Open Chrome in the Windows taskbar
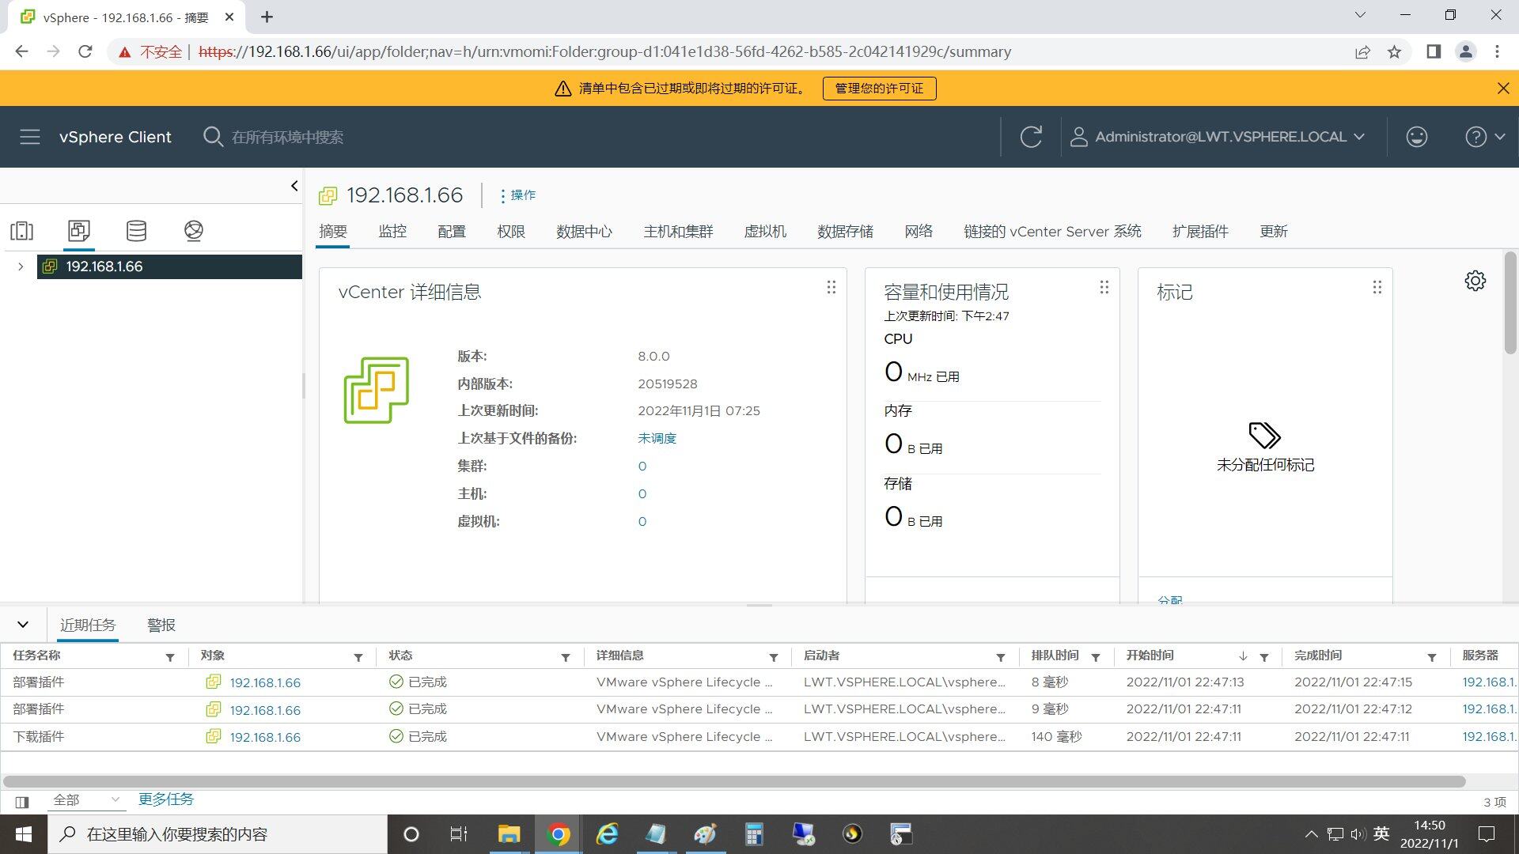The height and width of the screenshot is (854, 1519). click(559, 834)
